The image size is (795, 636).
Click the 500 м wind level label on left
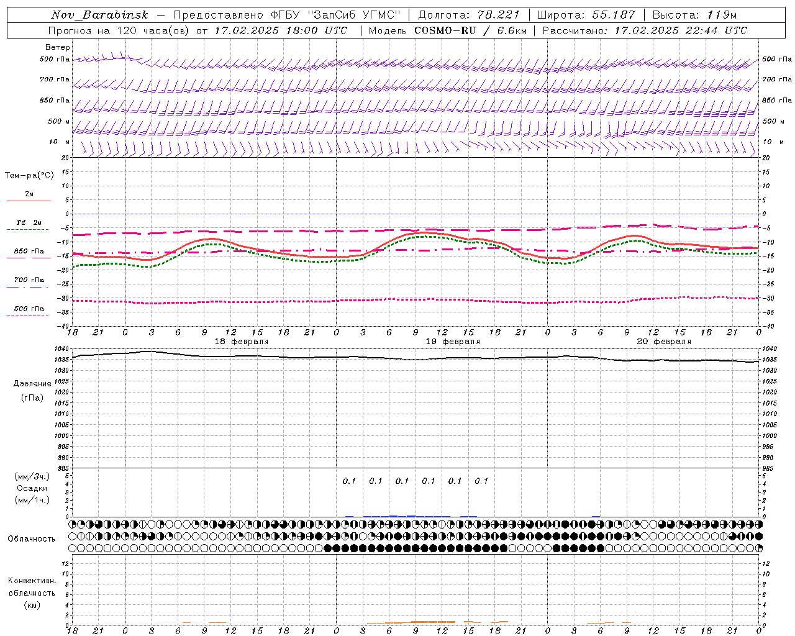(59, 121)
